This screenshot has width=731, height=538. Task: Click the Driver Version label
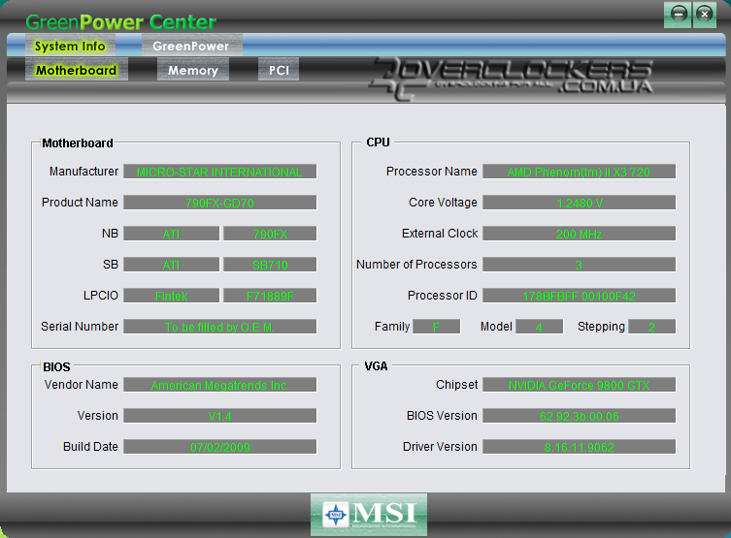tap(440, 446)
